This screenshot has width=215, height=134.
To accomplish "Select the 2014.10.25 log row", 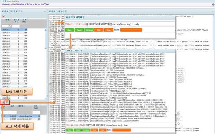I will [x=14, y=78].
